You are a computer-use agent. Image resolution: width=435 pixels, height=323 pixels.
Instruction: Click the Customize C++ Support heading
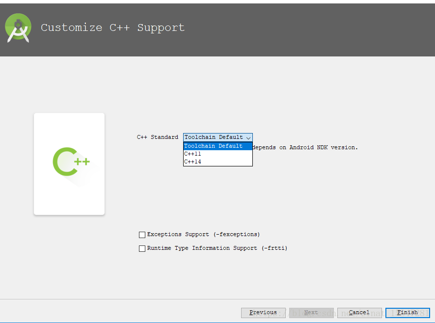(x=112, y=27)
